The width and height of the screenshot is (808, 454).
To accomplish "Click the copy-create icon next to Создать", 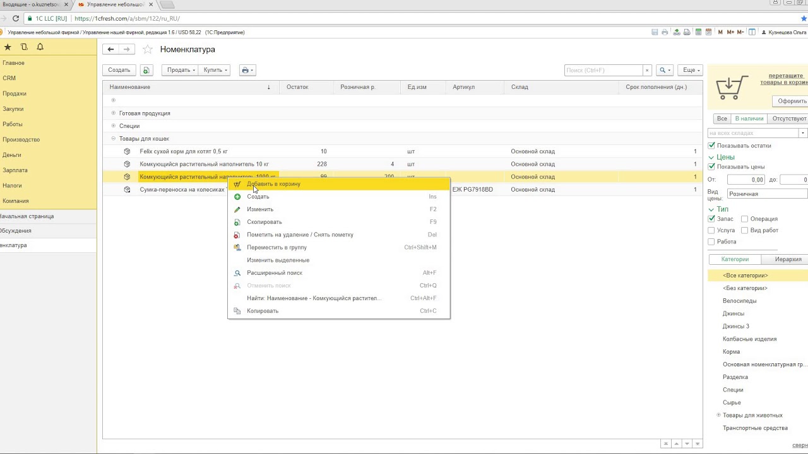I will pos(146,70).
